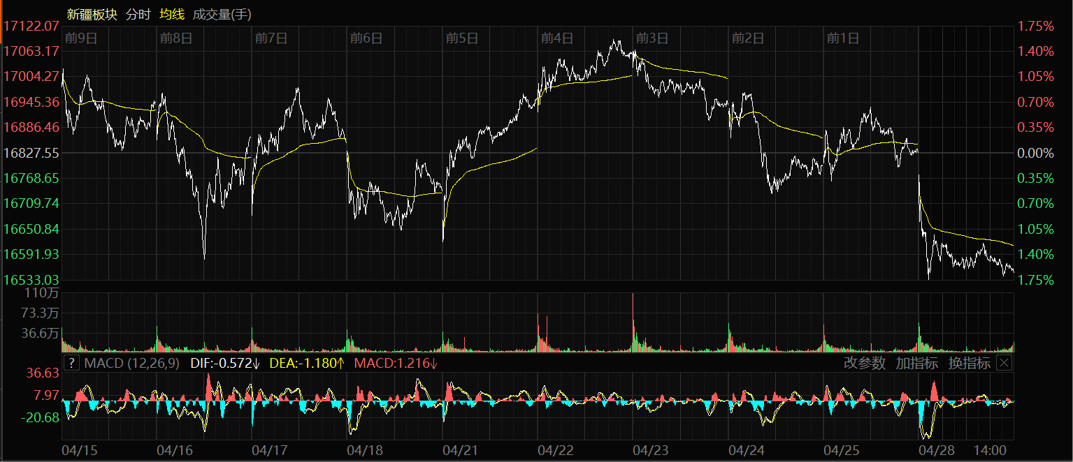Click the 36.6万 volume axis label
The image size is (1073, 462).
pyautogui.click(x=40, y=334)
